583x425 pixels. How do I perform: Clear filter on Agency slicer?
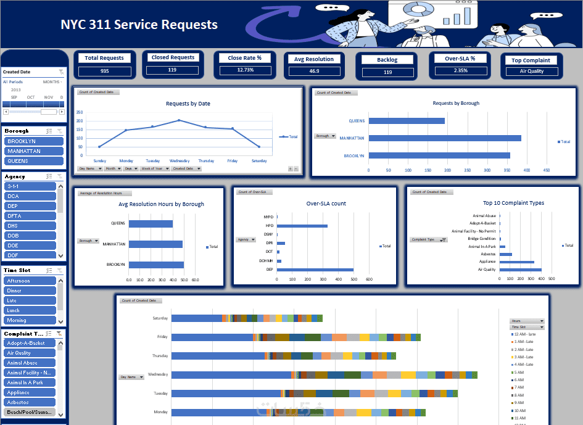tap(59, 176)
